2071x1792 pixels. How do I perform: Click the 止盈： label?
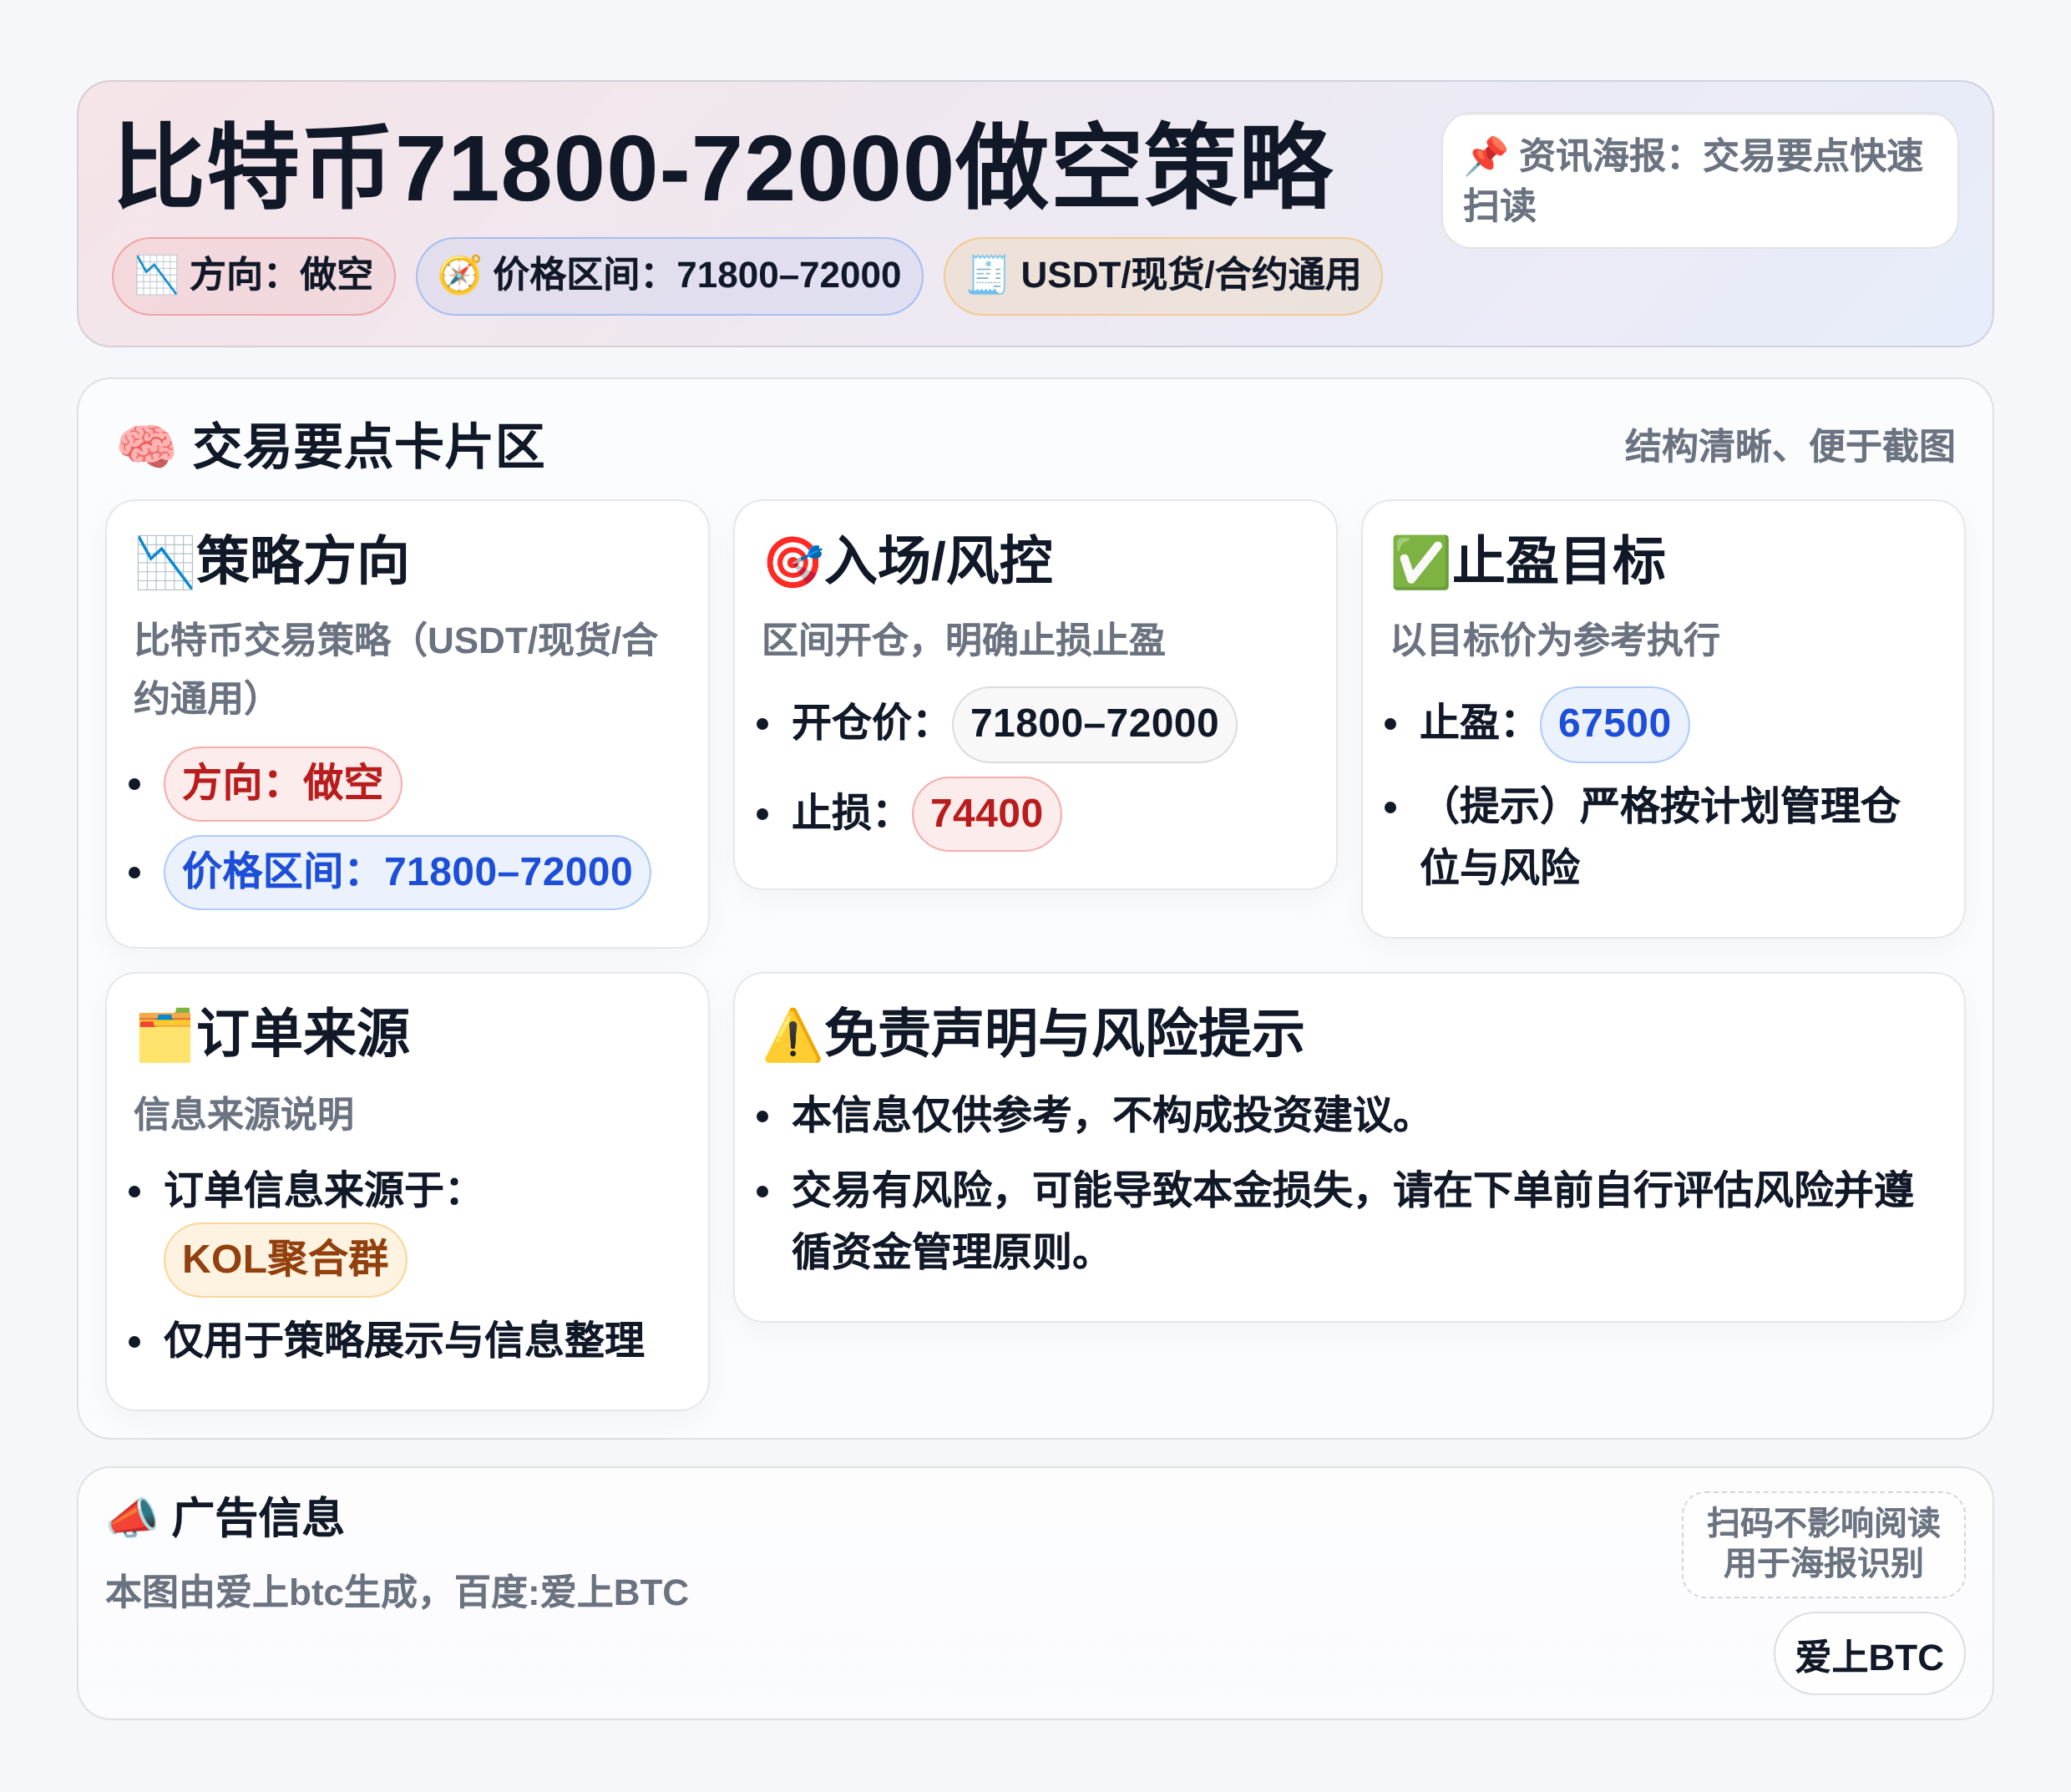click(1469, 724)
